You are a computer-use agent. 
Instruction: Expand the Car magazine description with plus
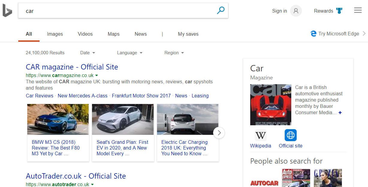[340, 113]
